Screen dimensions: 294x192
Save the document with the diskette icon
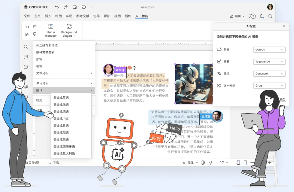75,7
